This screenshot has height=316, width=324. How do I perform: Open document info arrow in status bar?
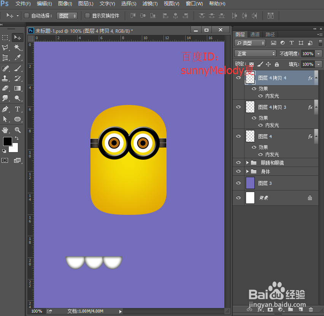[121, 311]
